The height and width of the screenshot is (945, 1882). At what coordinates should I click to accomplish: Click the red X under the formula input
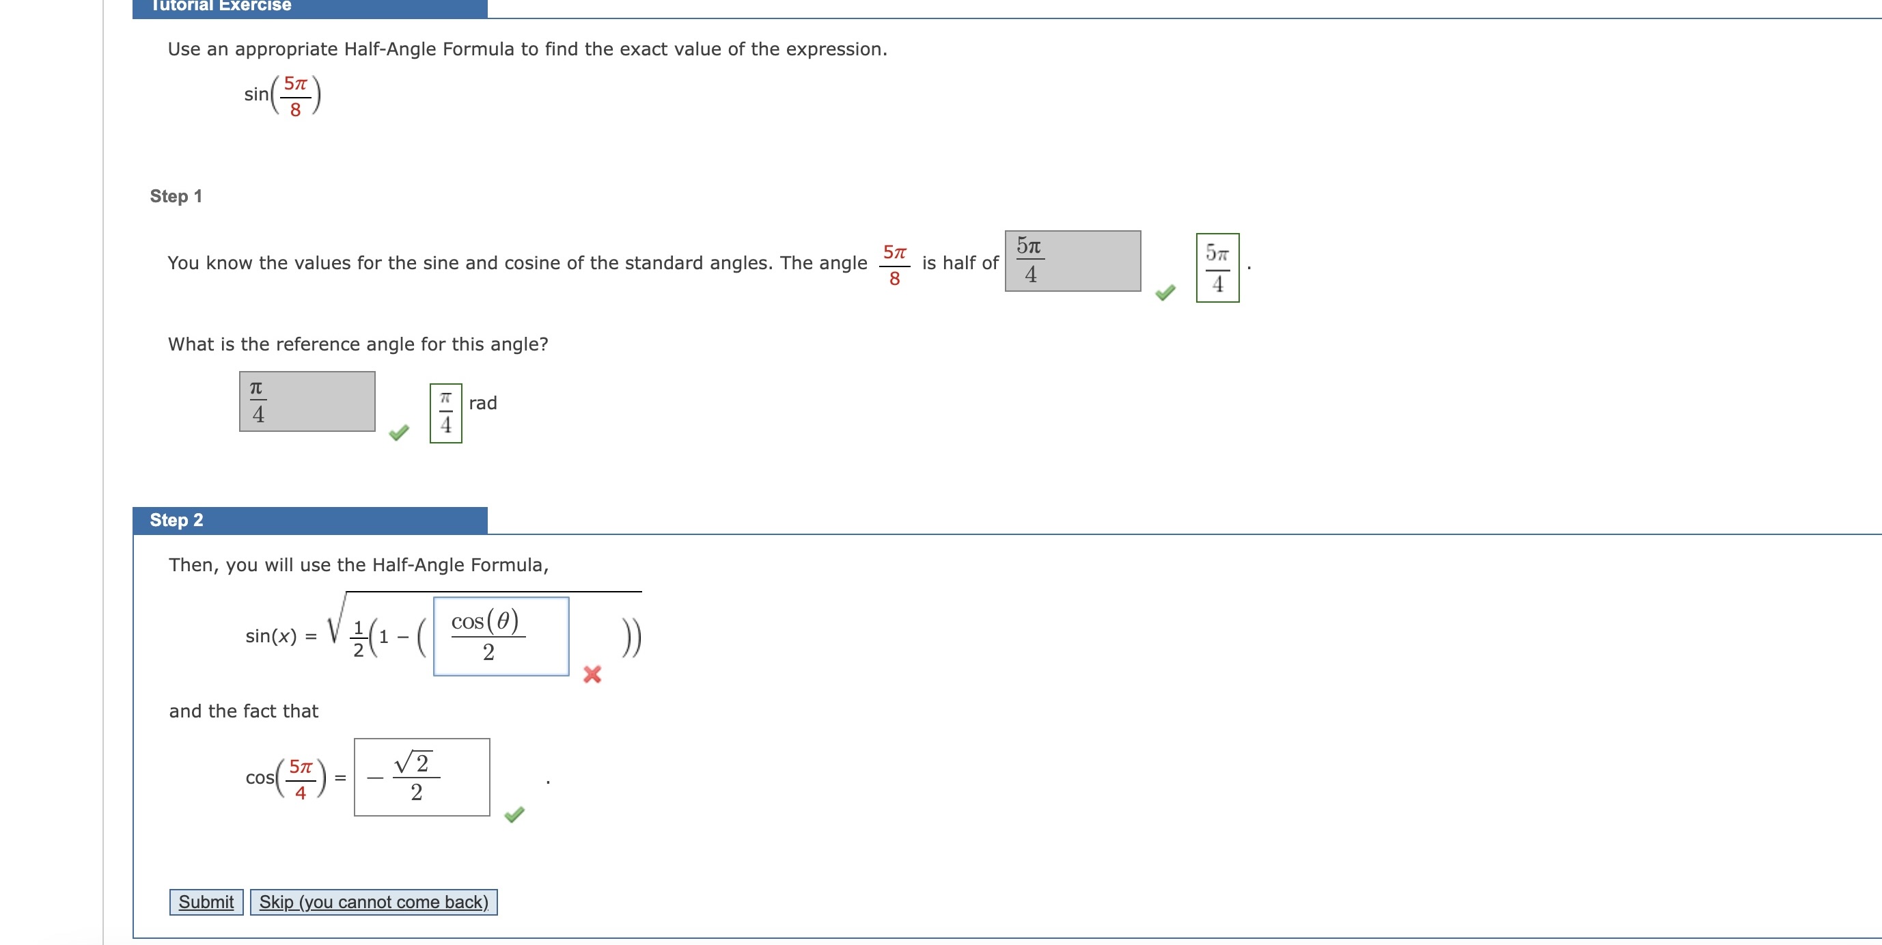(592, 676)
